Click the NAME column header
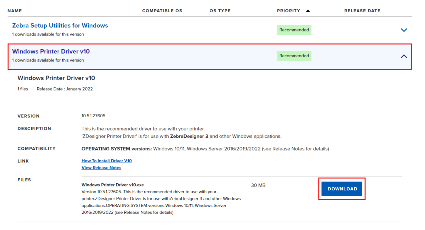Screen dimensions: 425x230 pos(15,11)
